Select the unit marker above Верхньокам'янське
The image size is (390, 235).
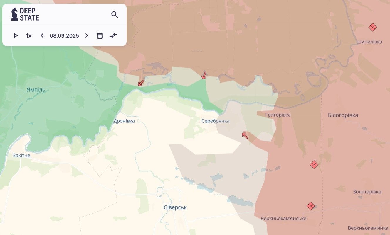coord(311,206)
